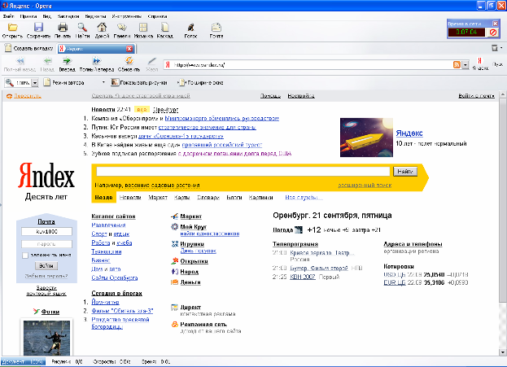Click the red stop icon in the Время в сети widget
Screen dimensions: 507x367
[x=493, y=33]
